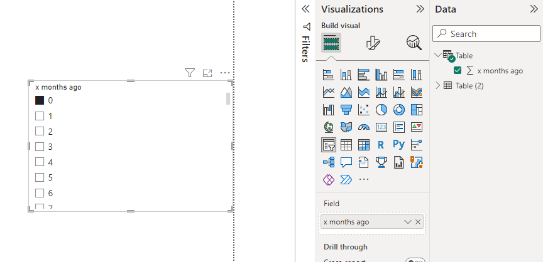Click the Python visual icon
Image resolution: width=543 pixels, height=262 pixels.
coord(399,144)
